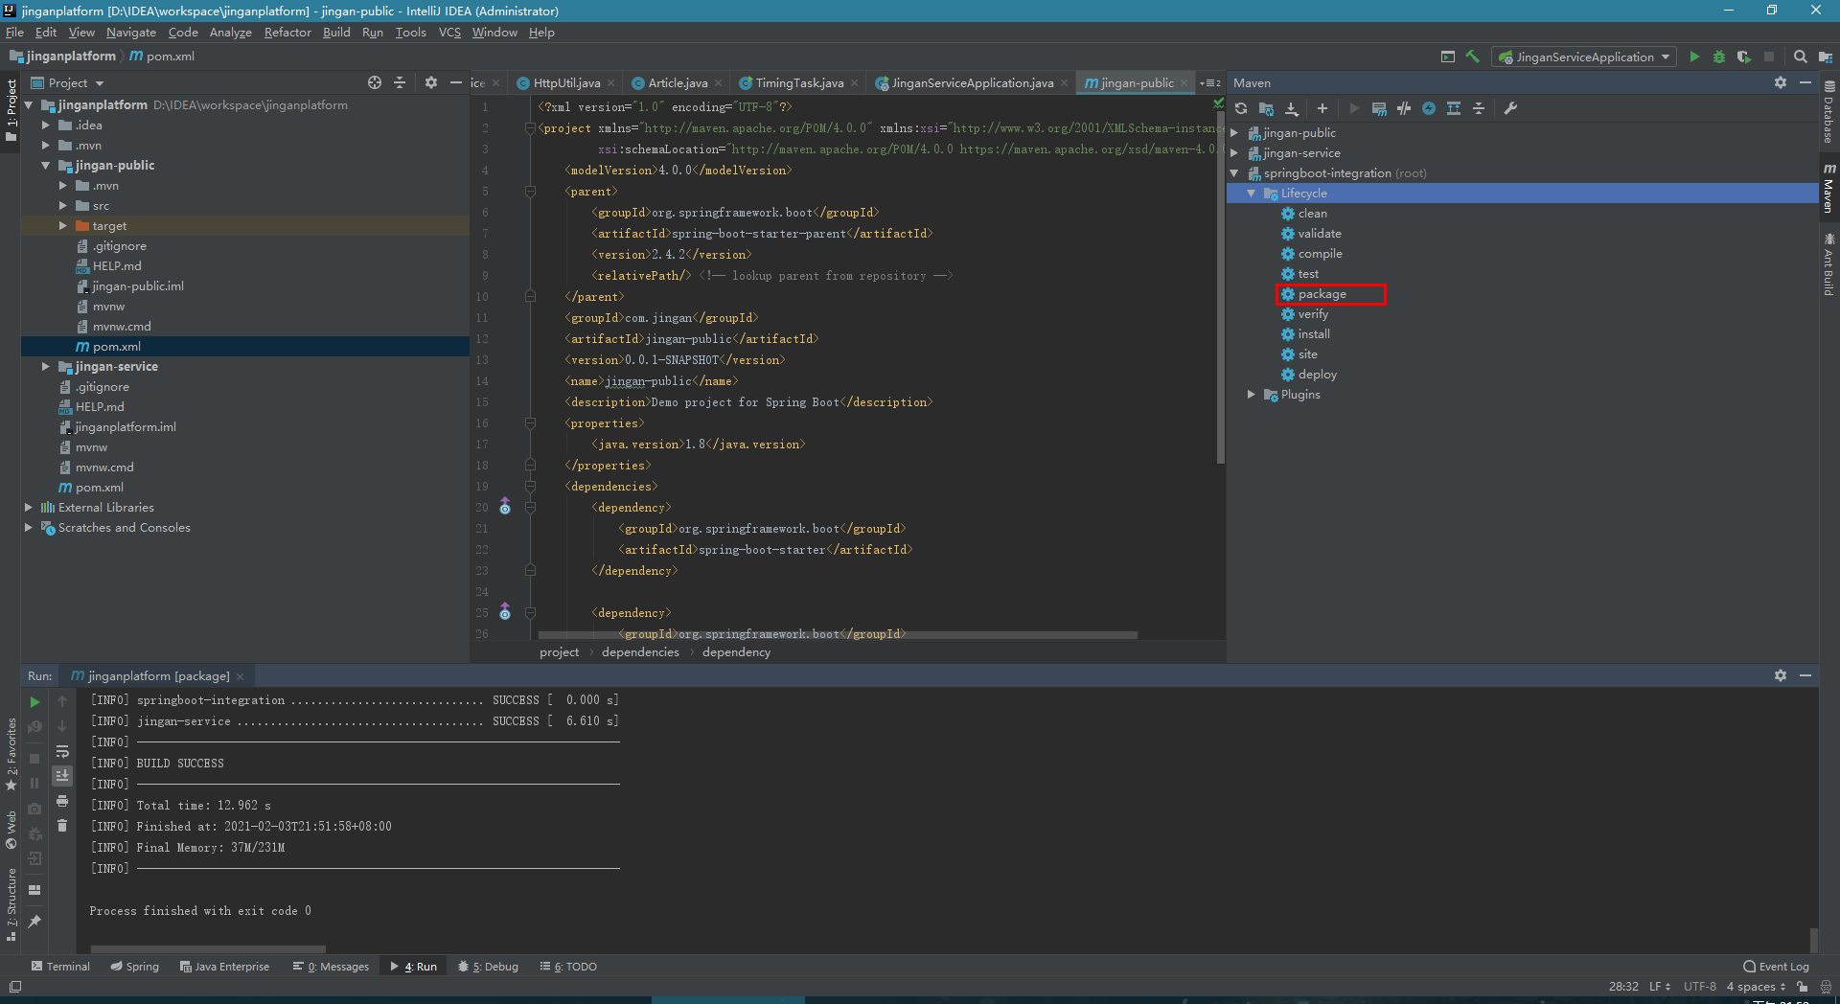This screenshot has height=1004, width=1840.
Task: Select install lifecycle goal in Maven
Action: pos(1313,334)
